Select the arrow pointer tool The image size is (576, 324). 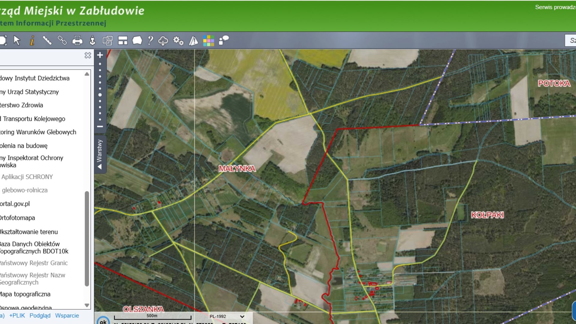pos(17,40)
